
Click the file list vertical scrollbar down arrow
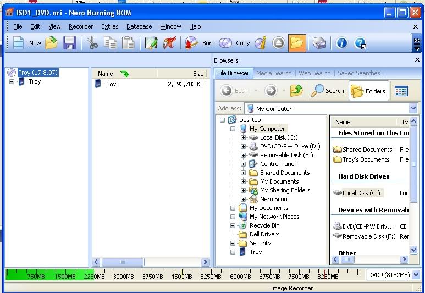coord(413,250)
